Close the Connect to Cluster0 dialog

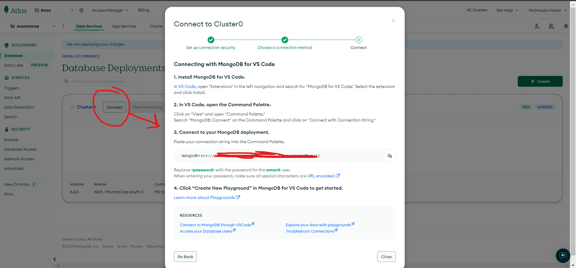pos(393,20)
